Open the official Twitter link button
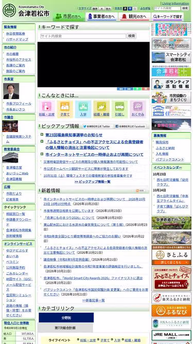This screenshot has width=193, height=344. [98, 126]
